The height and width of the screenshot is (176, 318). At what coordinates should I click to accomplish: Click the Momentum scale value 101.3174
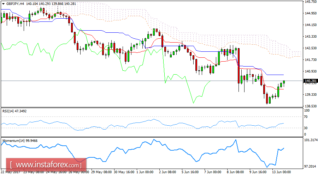311,140
